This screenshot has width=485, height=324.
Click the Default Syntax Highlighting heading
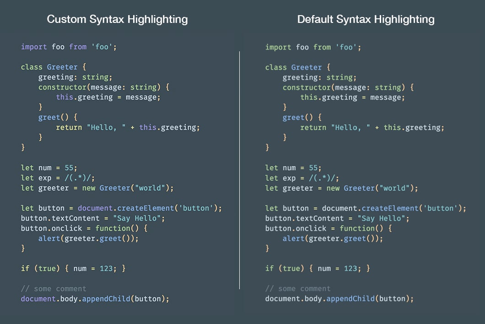coord(366,19)
